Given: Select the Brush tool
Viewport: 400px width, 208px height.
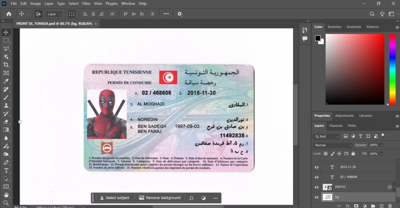Looking at the screenshot, I should click(x=6, y=97).
